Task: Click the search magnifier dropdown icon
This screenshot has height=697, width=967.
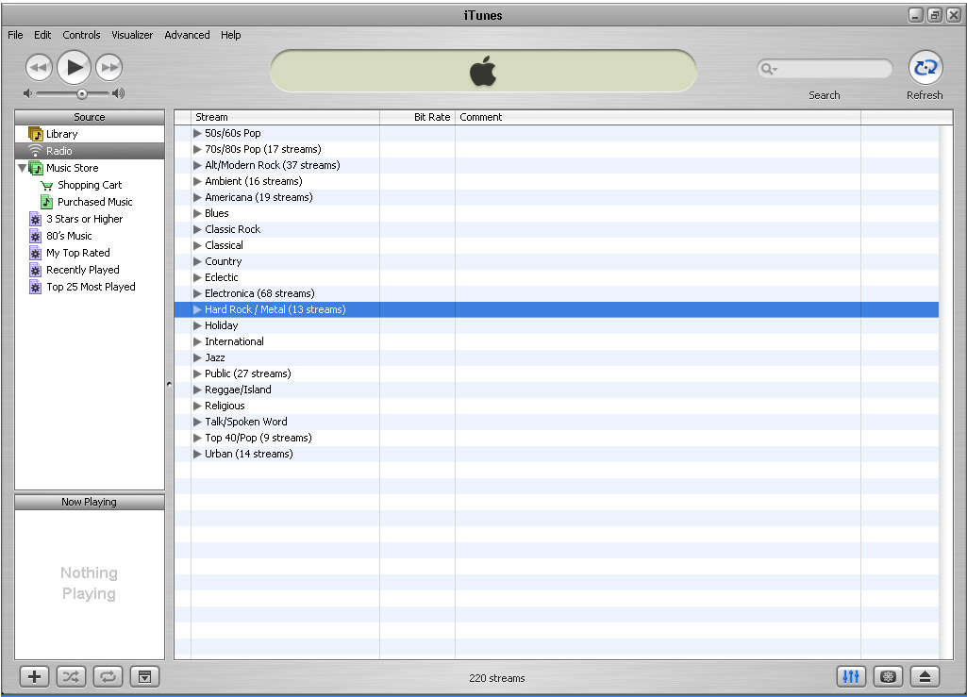Action: 769,69
